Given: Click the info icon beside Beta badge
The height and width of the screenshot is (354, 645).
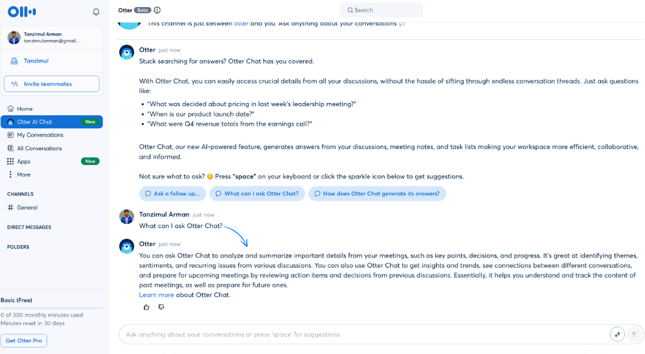Looking at the screenshot, I should click(x=157, y=10).
